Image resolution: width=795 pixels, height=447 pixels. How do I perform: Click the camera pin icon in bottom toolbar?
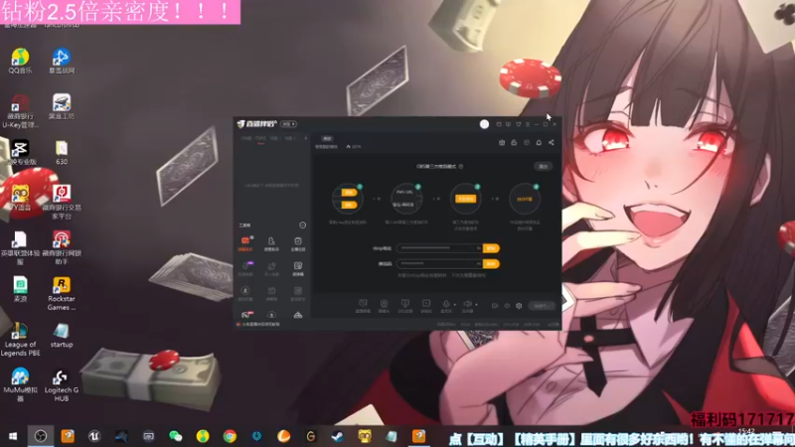pos(384,304)
